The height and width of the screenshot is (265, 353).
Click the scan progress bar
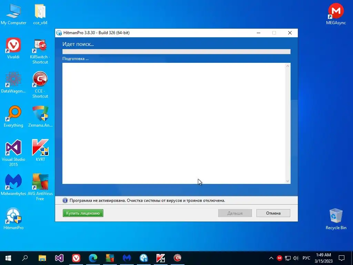(x=176, y=52)
